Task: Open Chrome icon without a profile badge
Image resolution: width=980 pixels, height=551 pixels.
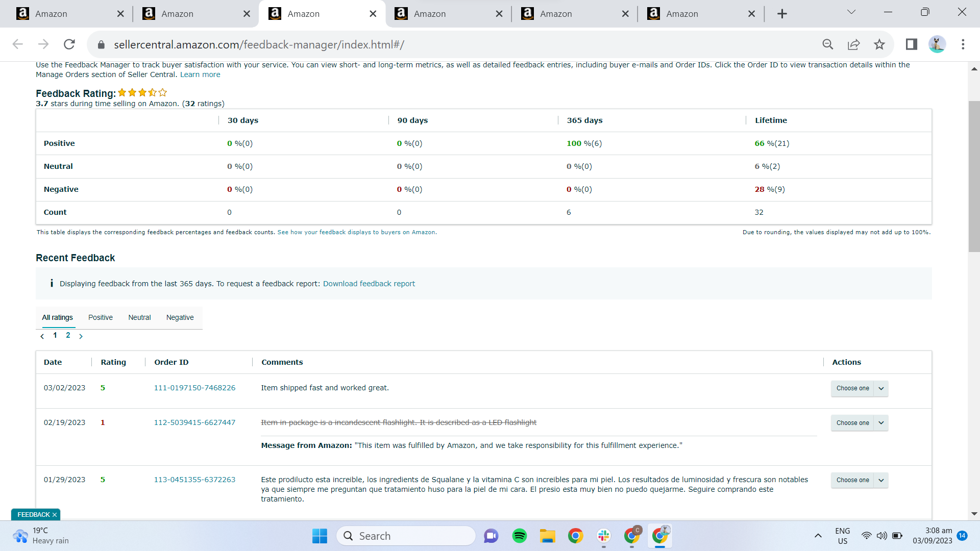Action: (576, 536)
